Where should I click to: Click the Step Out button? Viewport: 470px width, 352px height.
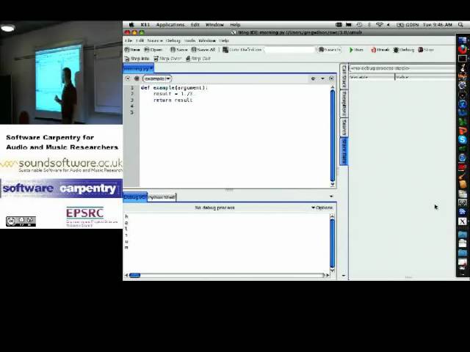[x=198, y=59]
